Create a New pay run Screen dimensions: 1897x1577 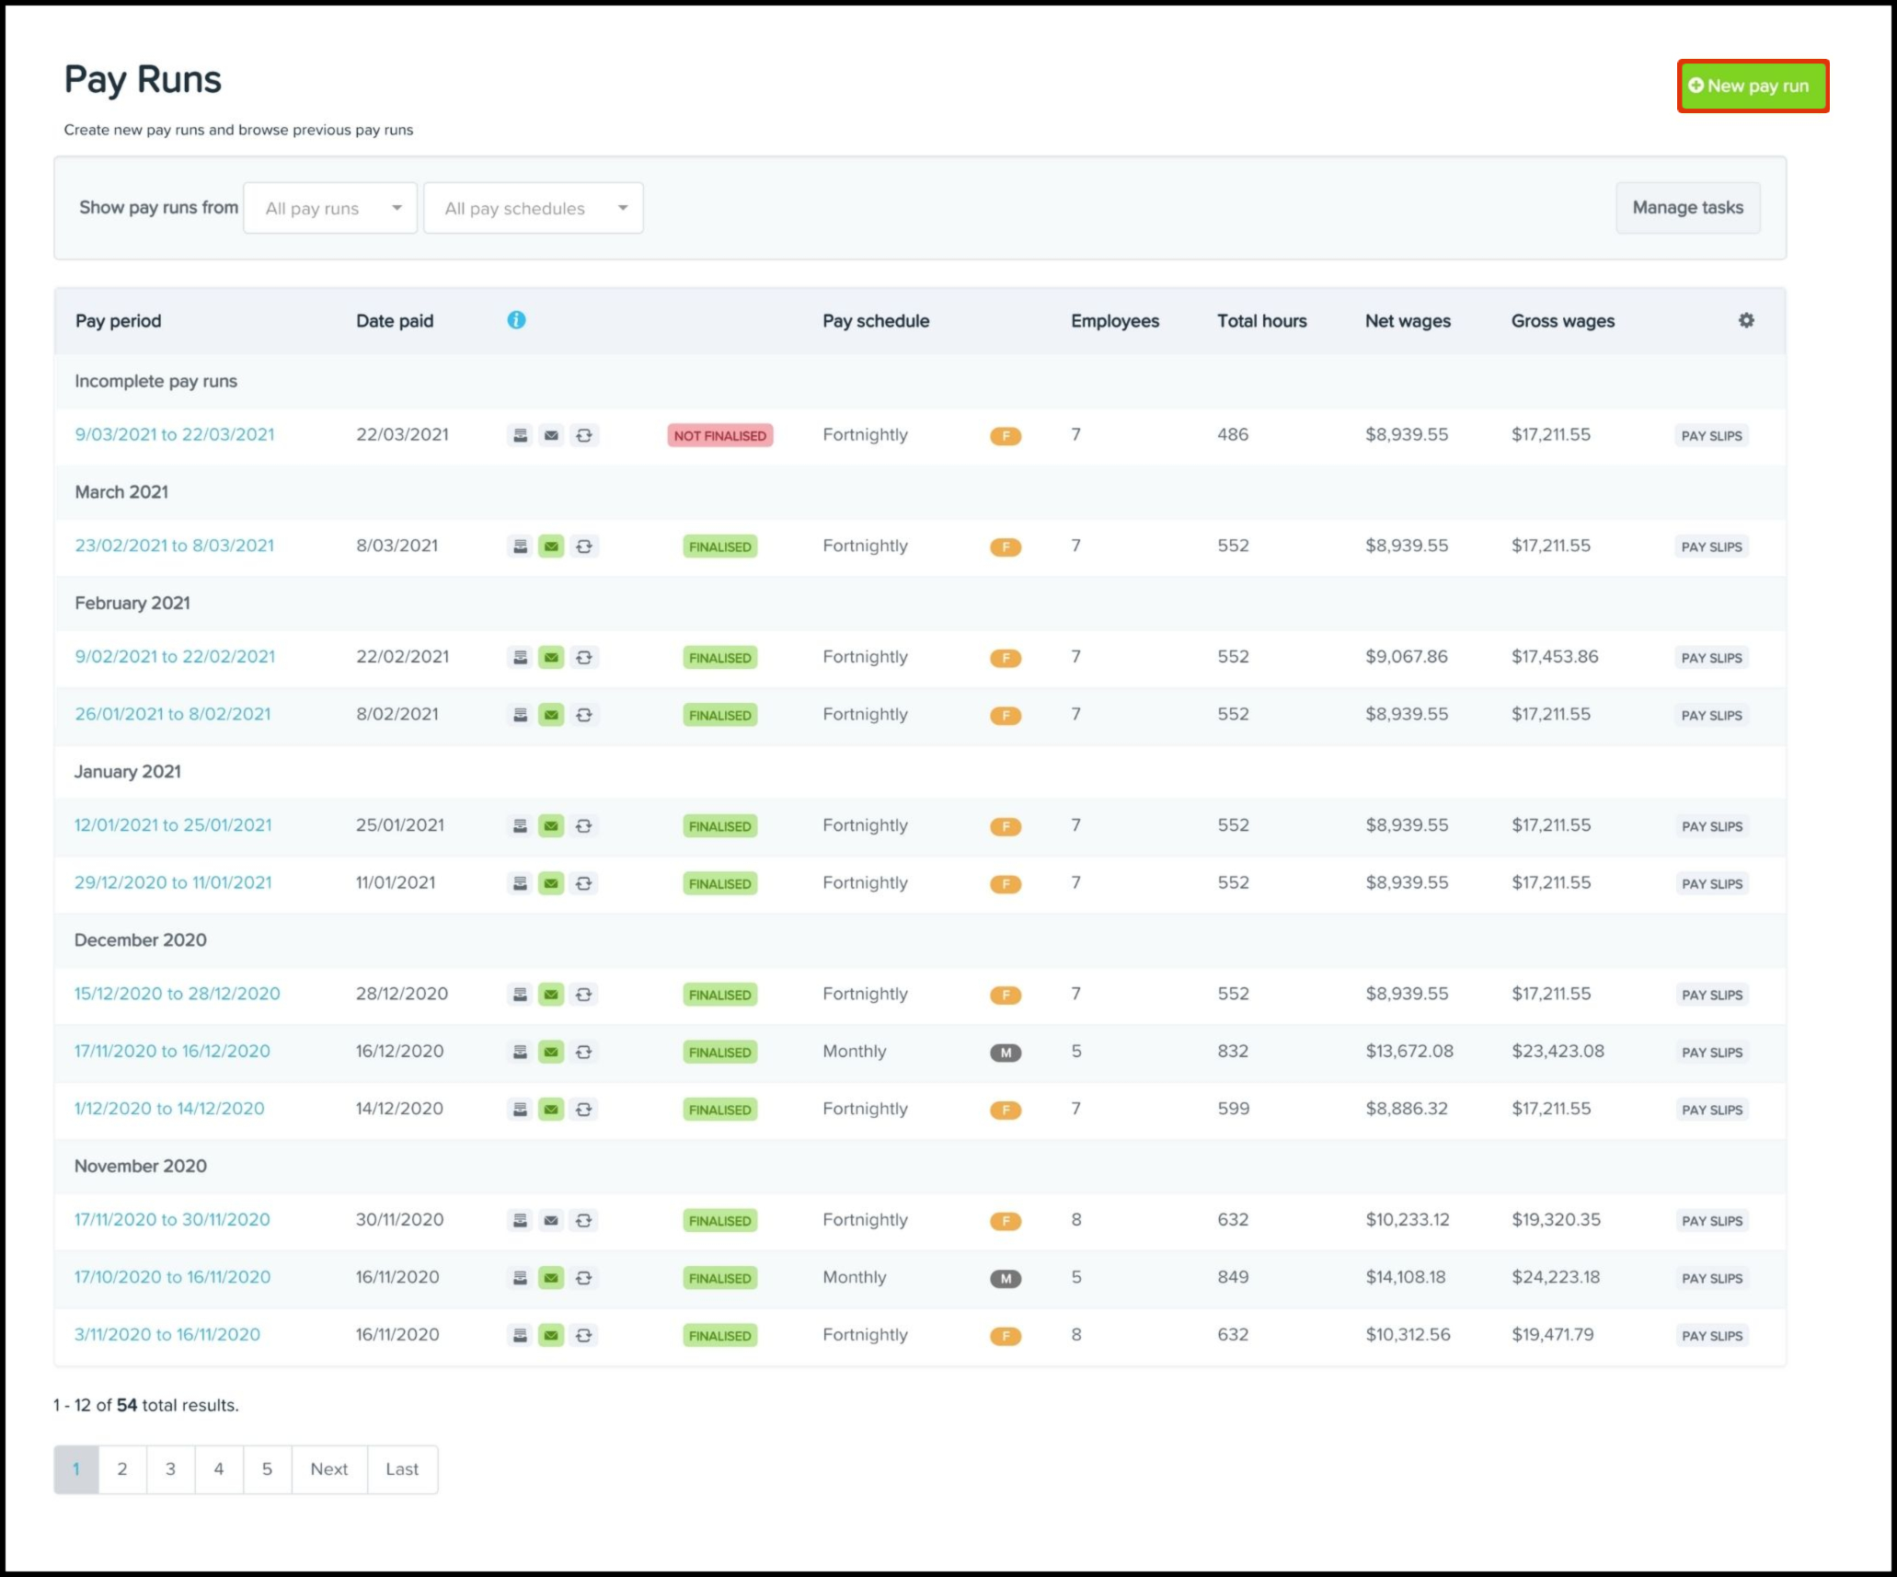click(1752, 86)
